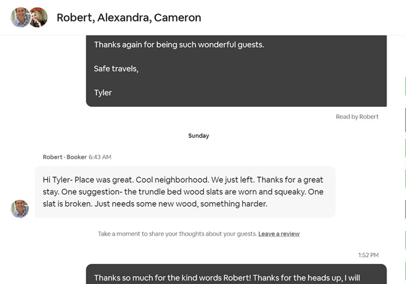Select Robert's message starting 'Hi Tyler- Place was great'
Screen dimensions: 406x284
184,191
